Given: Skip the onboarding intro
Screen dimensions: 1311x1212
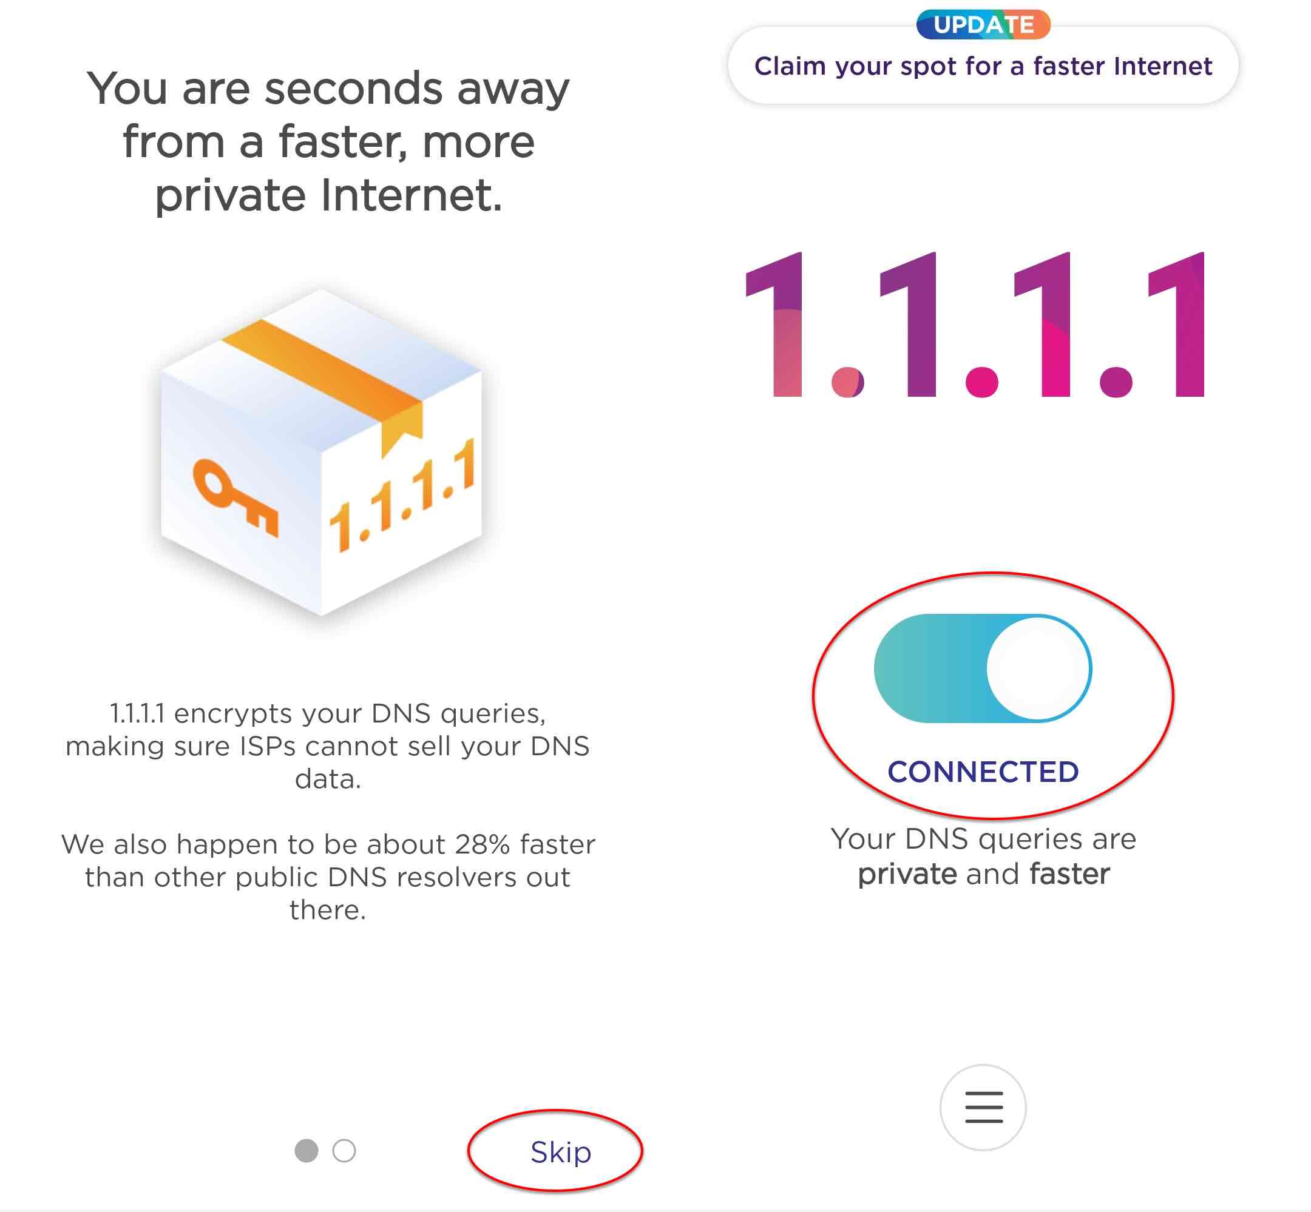Looking at the screenshot, I should click(560, 1153).
